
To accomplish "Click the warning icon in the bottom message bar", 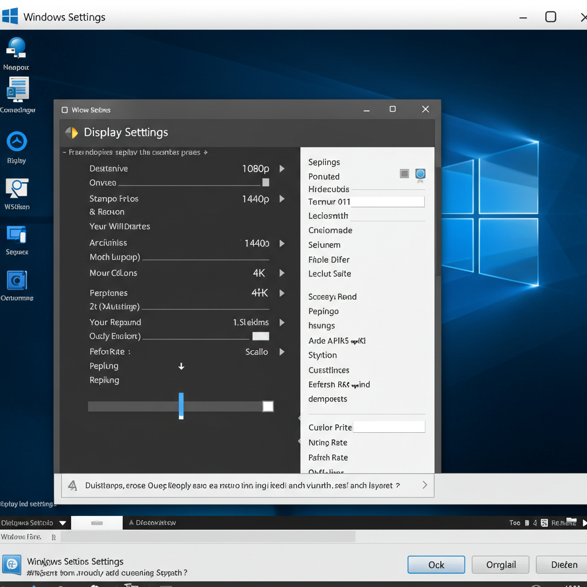I will click(x=72, y=486).
